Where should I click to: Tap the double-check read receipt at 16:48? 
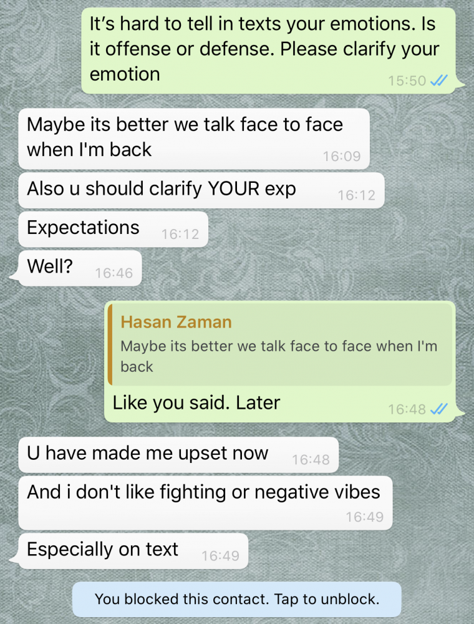[x=439, y=409]
